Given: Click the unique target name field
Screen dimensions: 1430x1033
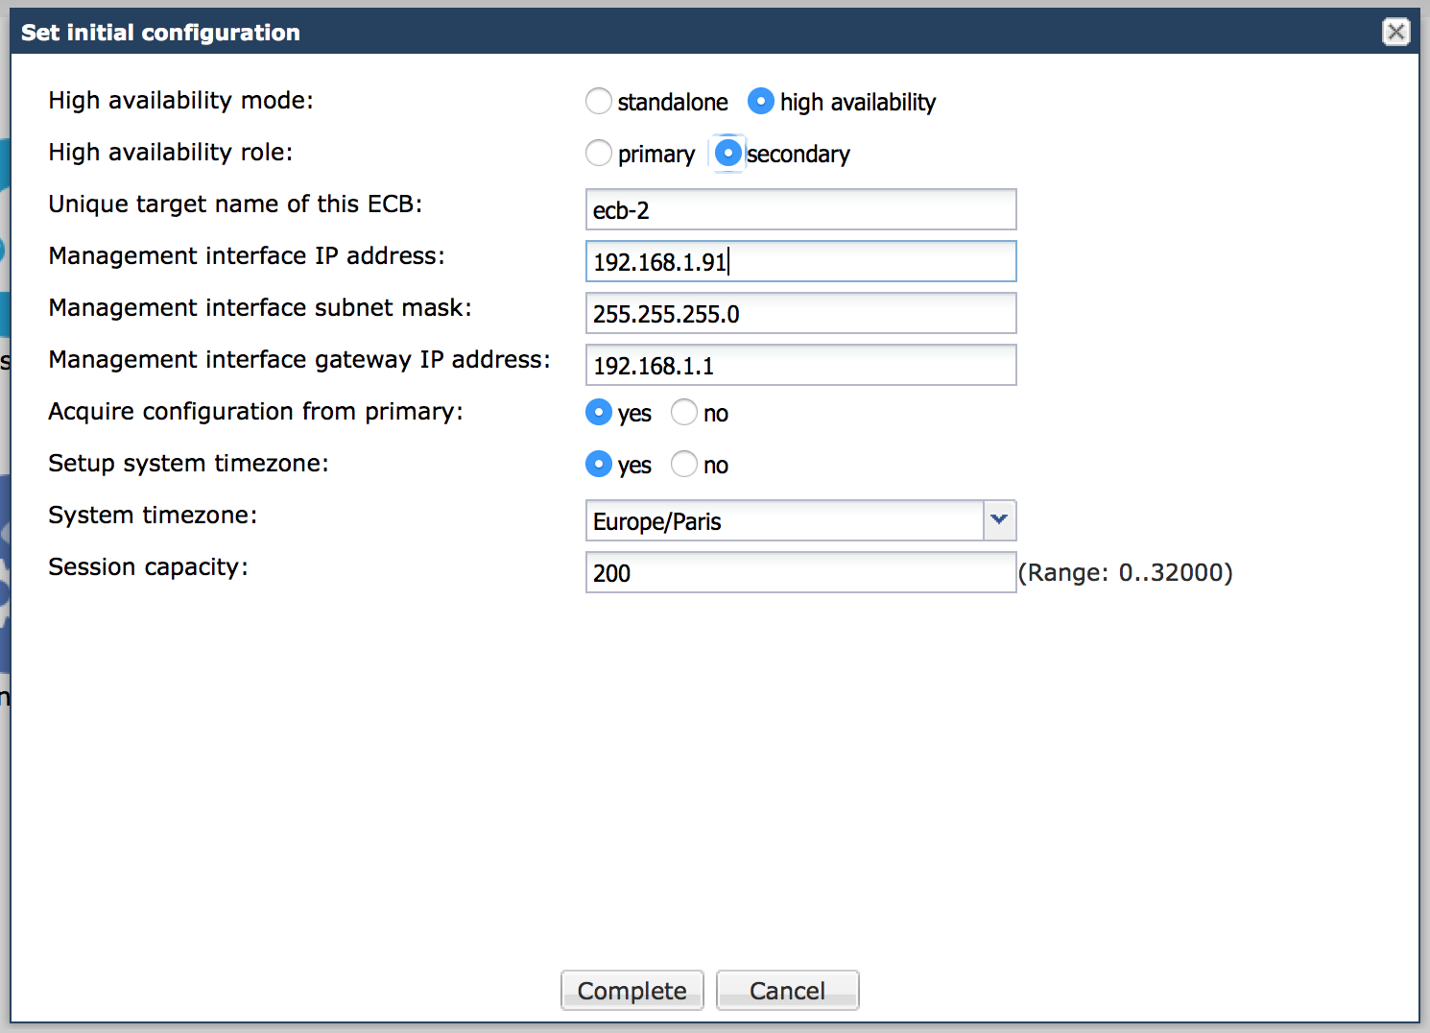Looking at the screenshot, I should (x=800, y=209).
